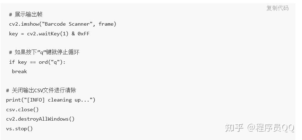
Task: Click the comment about pressing q key
Action: [x=44, y=52]
